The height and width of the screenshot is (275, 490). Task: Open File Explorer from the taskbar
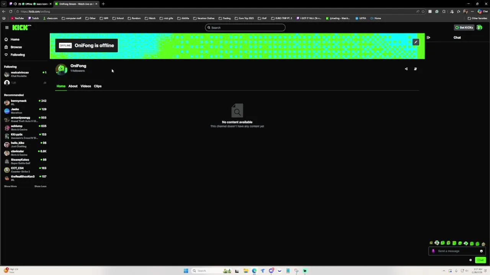point(245,271)
